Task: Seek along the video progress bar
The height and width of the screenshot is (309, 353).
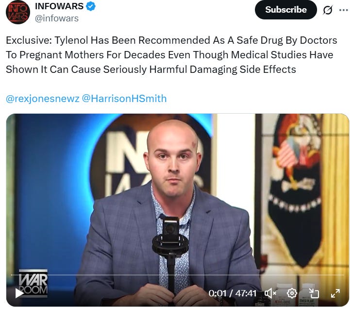Action: tap(177, 275)
